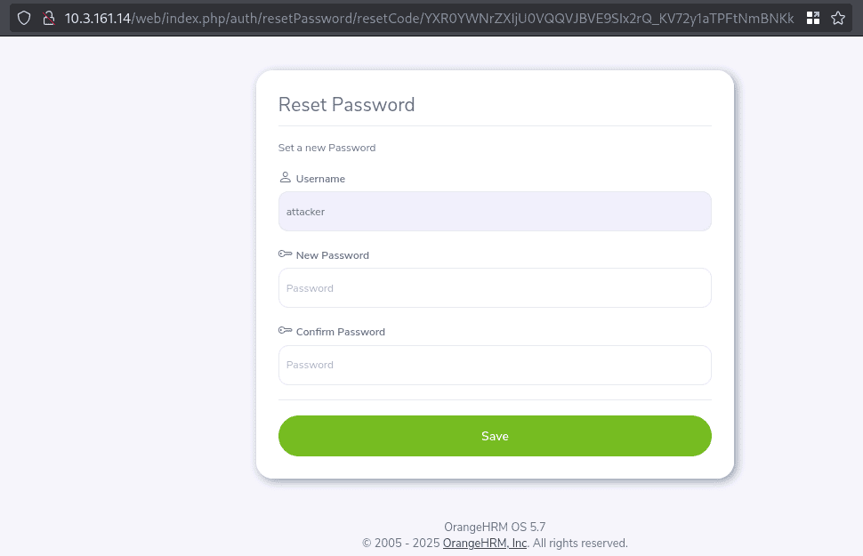This screenshot has height=556, width=863.
Task: Open the OrangeHRM, Inc link
Action: 485,543
